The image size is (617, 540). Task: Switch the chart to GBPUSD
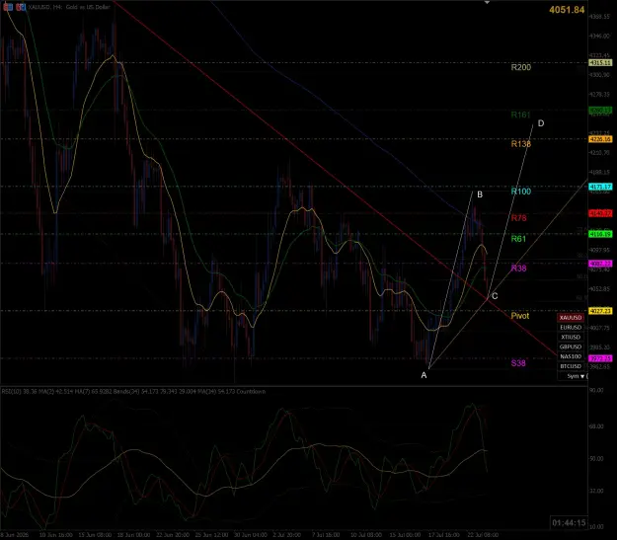click(571, 347)
